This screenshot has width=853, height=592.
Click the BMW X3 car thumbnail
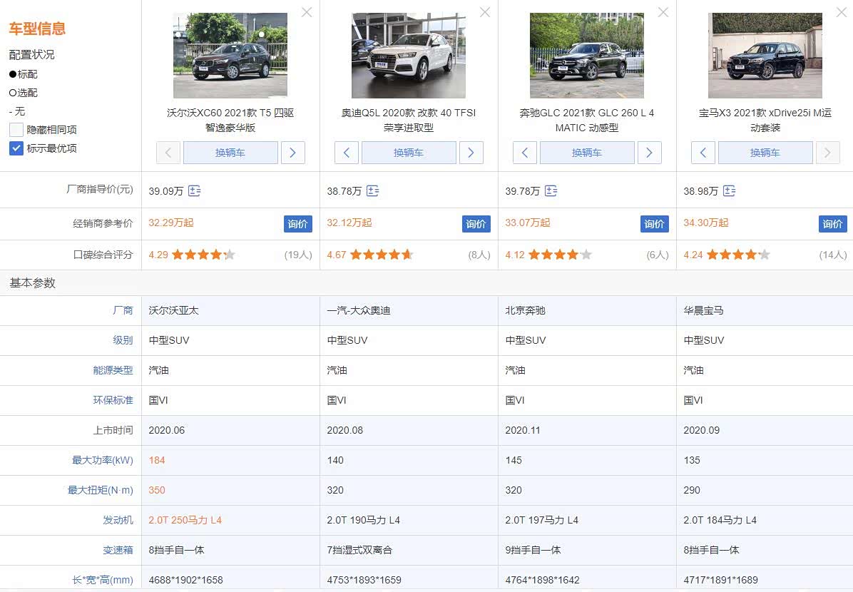(765, 56)
